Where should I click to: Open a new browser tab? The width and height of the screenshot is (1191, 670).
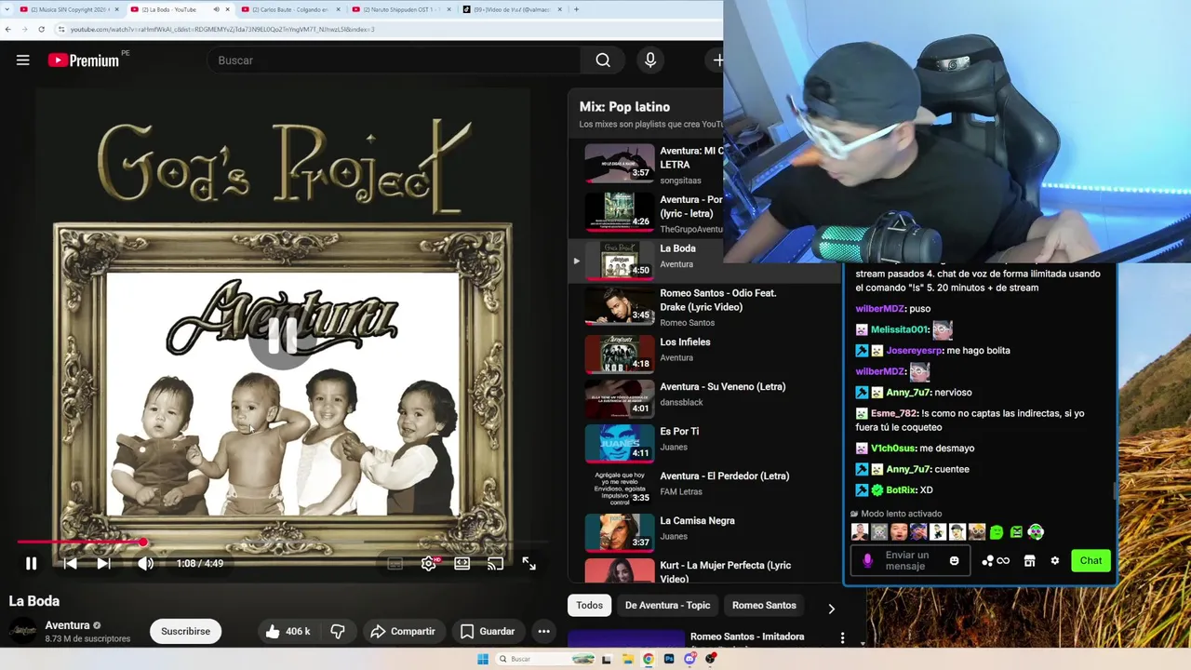pyautogui.click(x=576, y=9)
